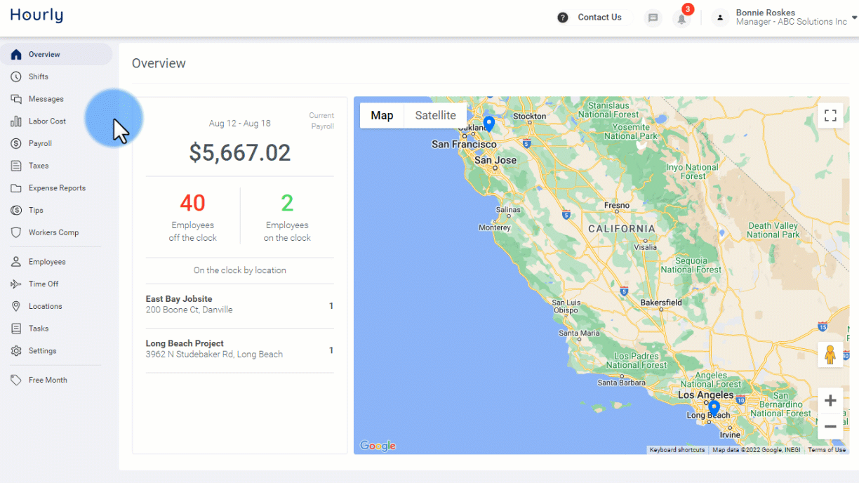
Task: Click the Hourly logo
Action: click(x=36, y=15)
